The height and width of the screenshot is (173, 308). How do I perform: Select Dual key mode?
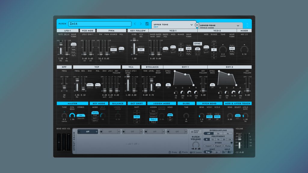(x=95, y=116)
